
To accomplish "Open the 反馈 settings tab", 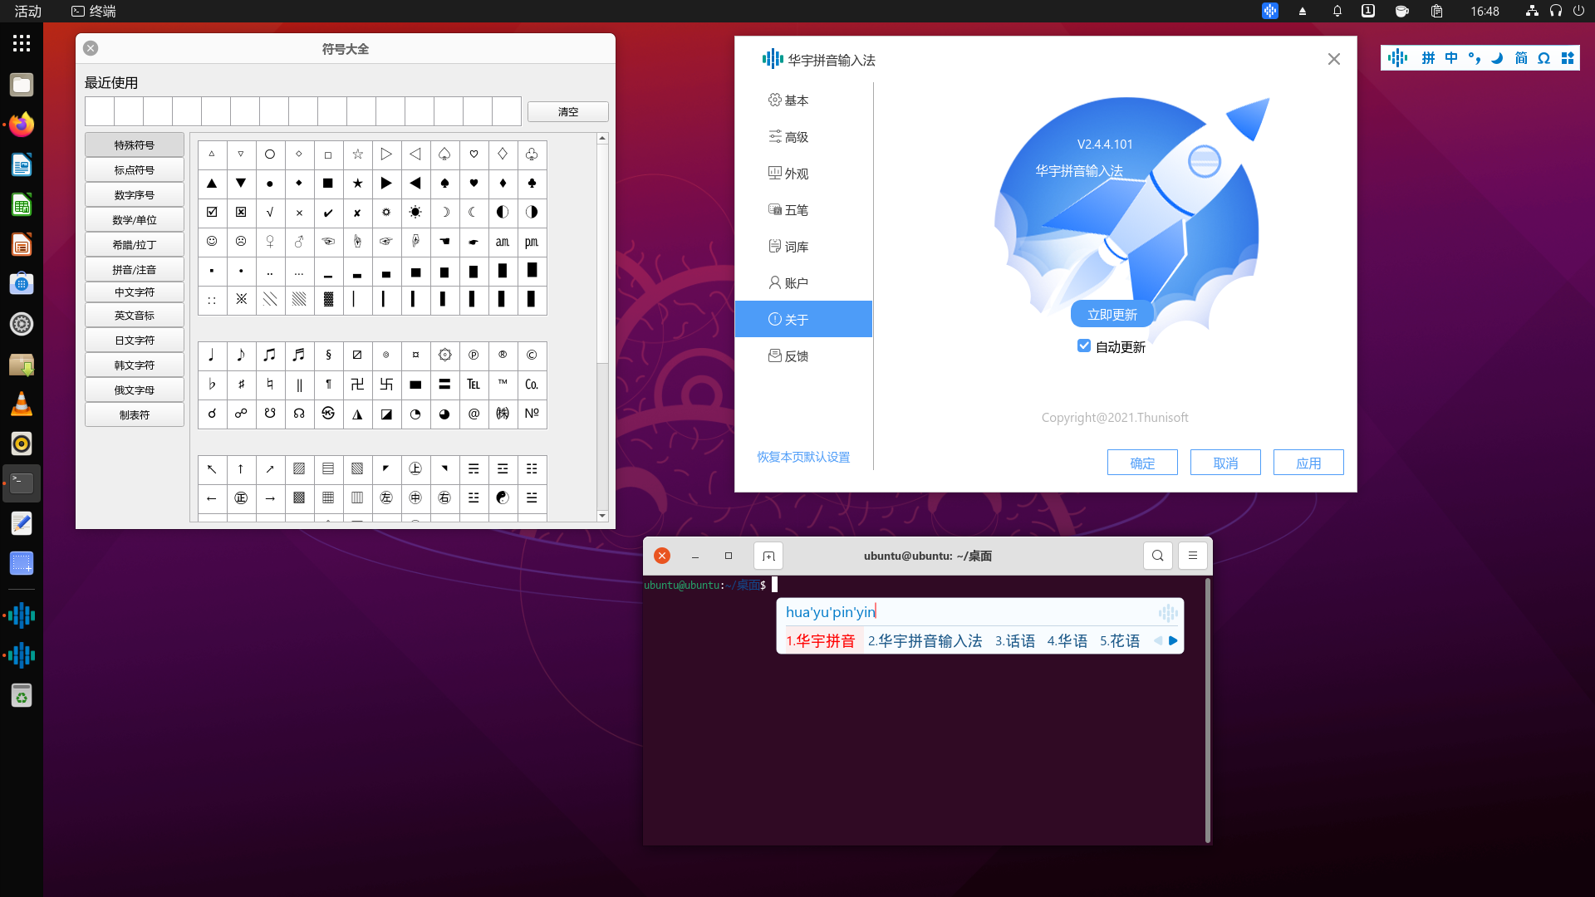I will coord(803,355).
